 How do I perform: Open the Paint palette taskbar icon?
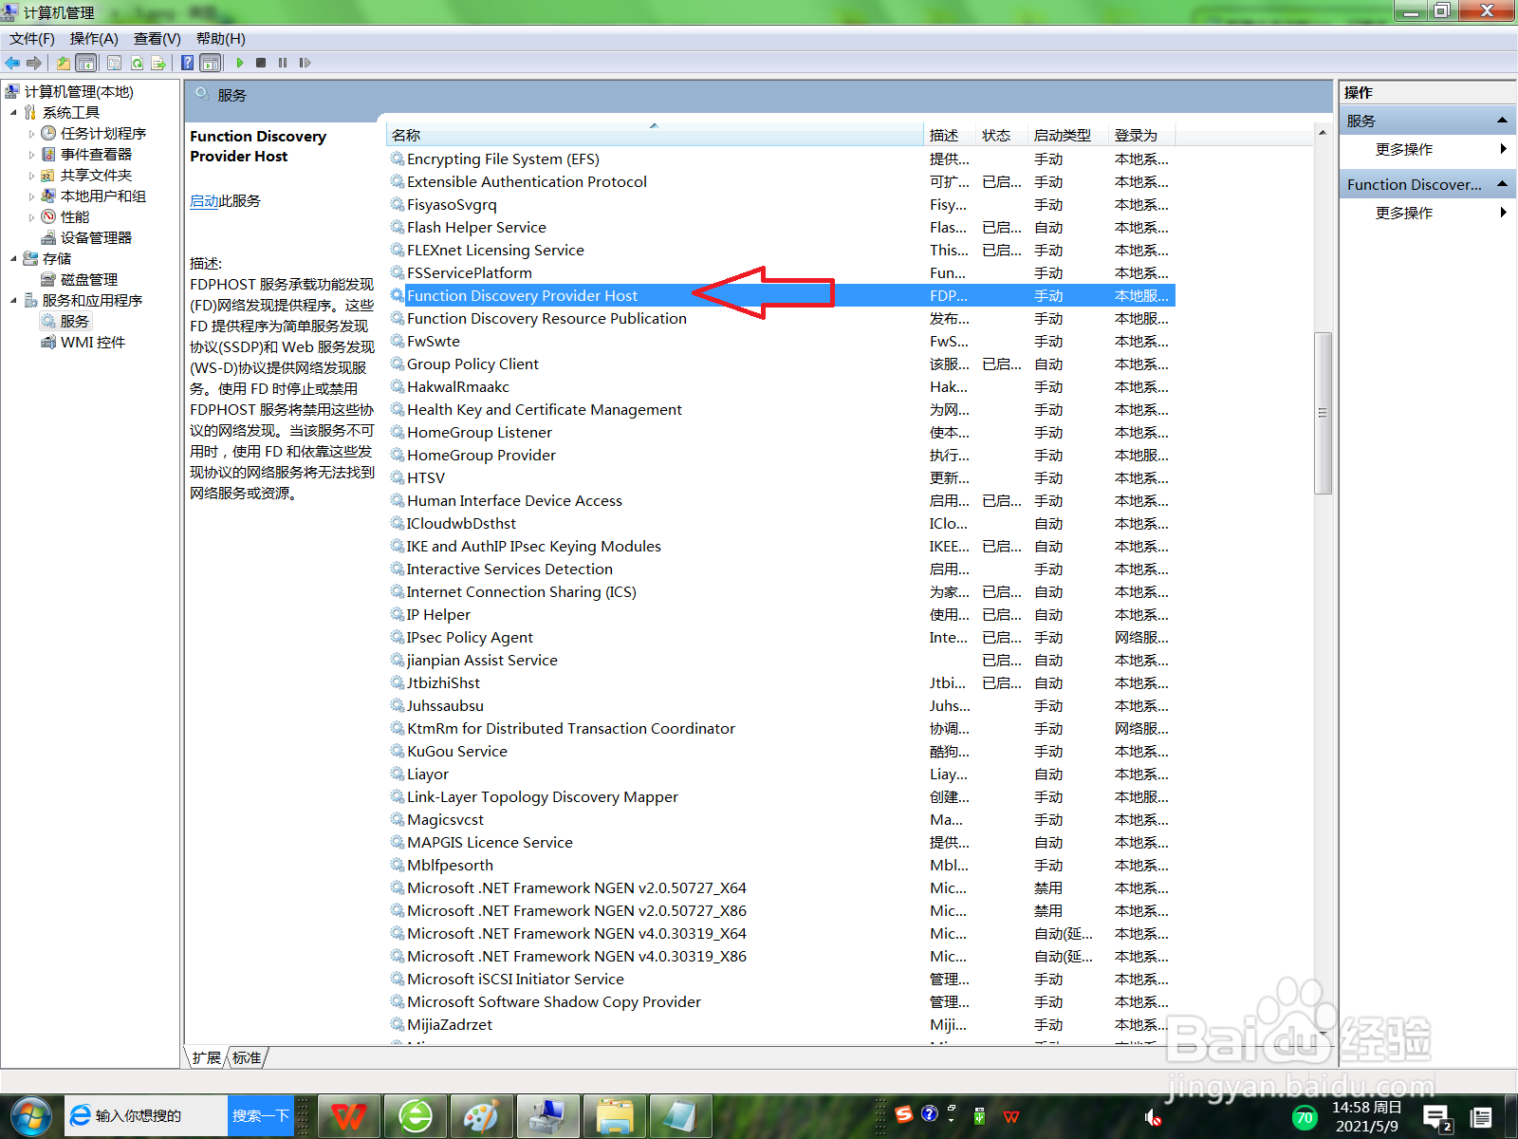click(481, 1116)
